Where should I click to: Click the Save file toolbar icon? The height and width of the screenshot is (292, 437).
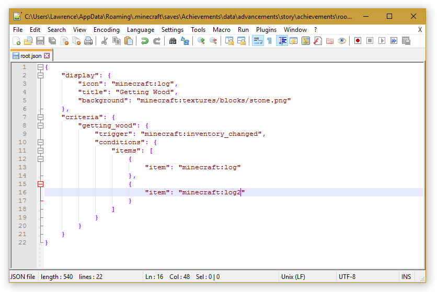[x=40, y=41]
